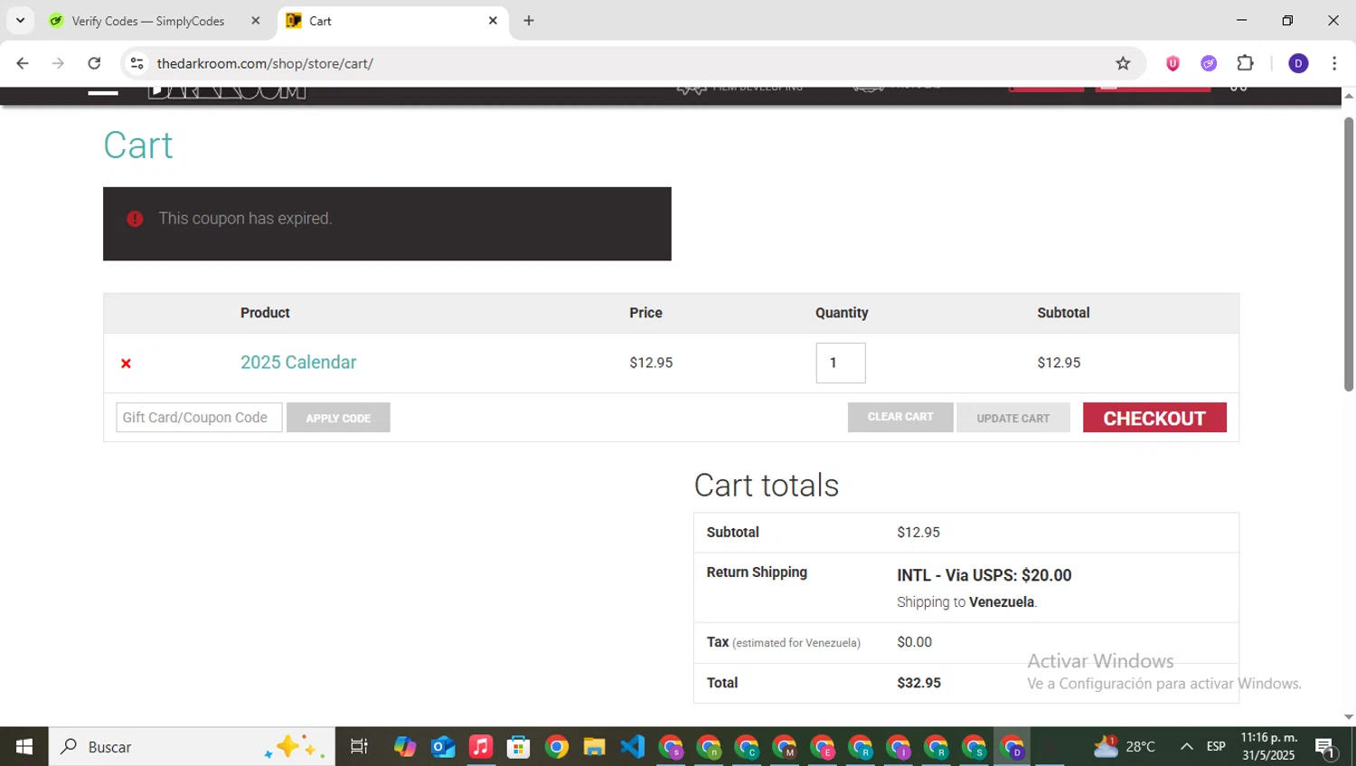Select the $32.95 total amount

[918, 683]
